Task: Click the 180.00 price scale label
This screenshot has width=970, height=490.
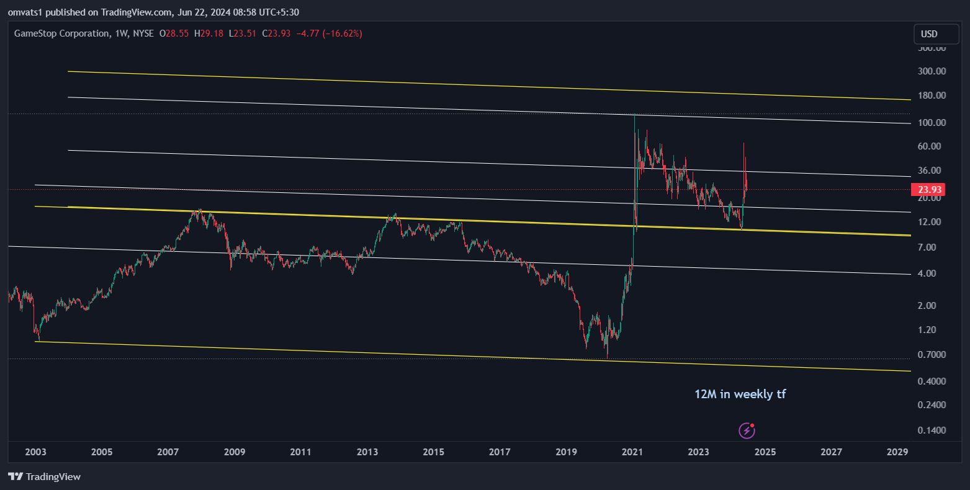Action: [932, 96]
